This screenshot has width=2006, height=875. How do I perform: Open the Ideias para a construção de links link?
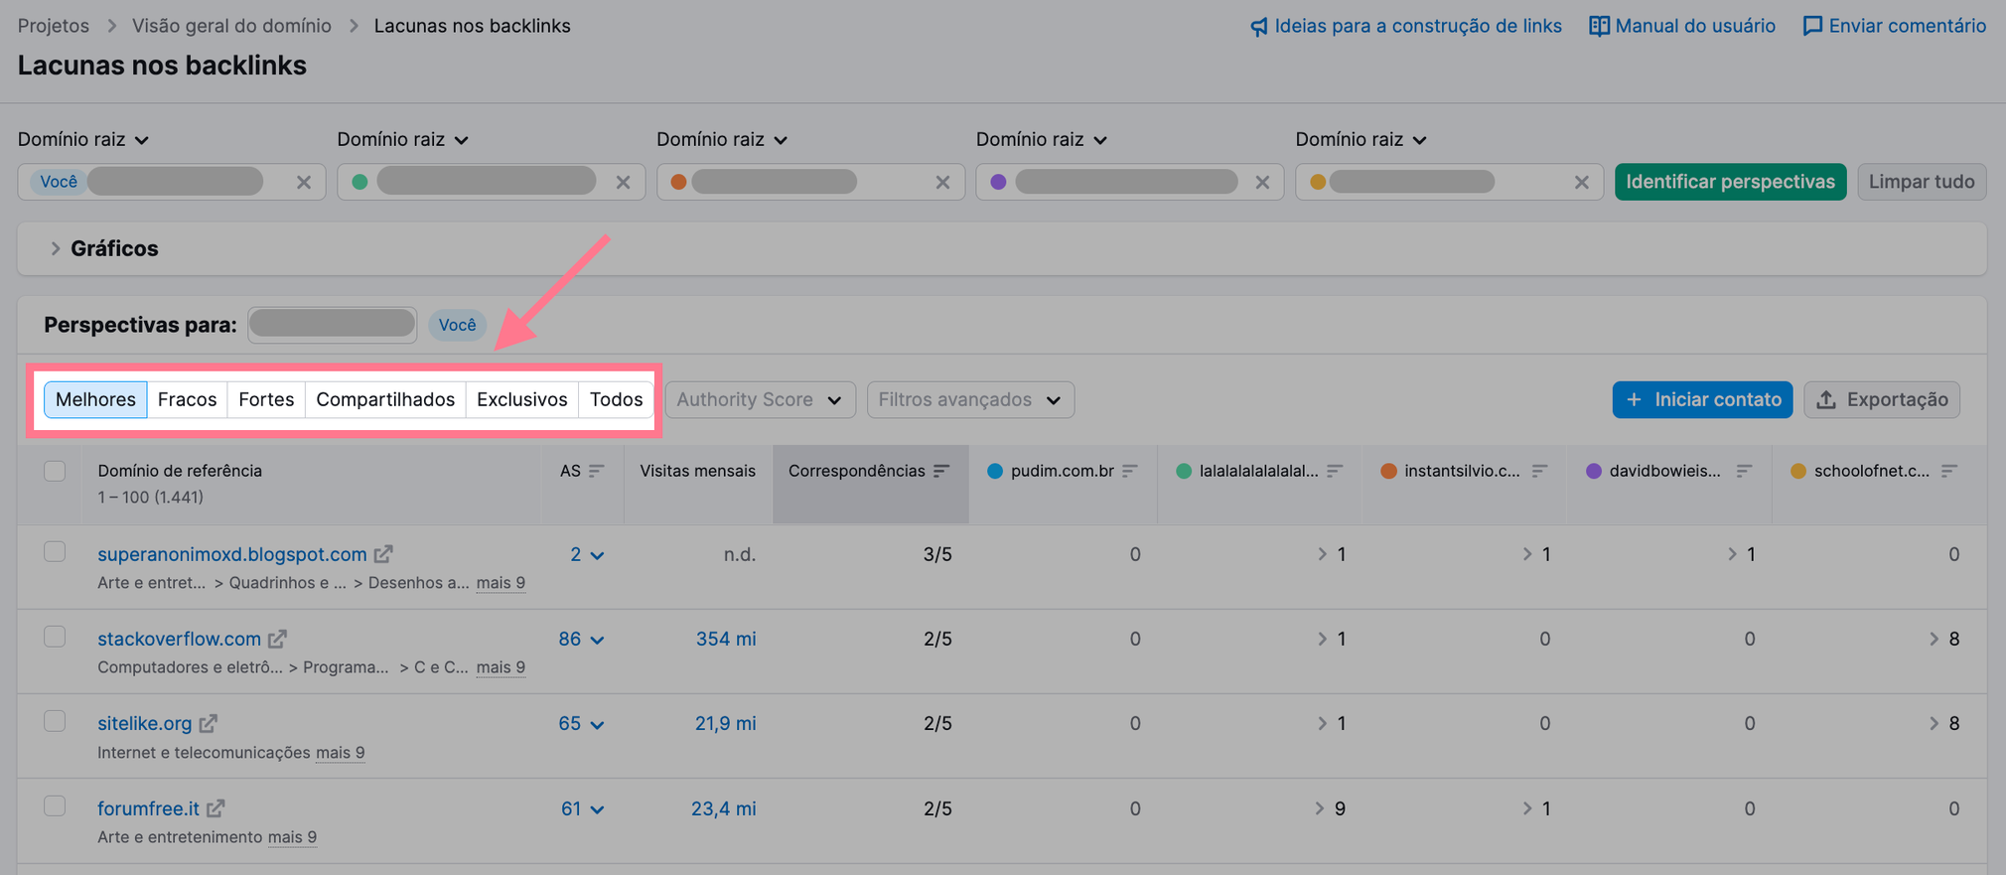[x=1405, y=26]
